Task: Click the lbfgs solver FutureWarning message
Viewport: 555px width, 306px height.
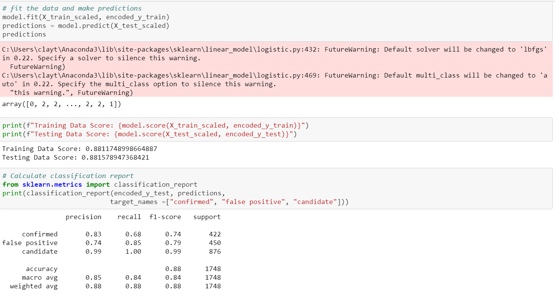Action: pos(275,58)
